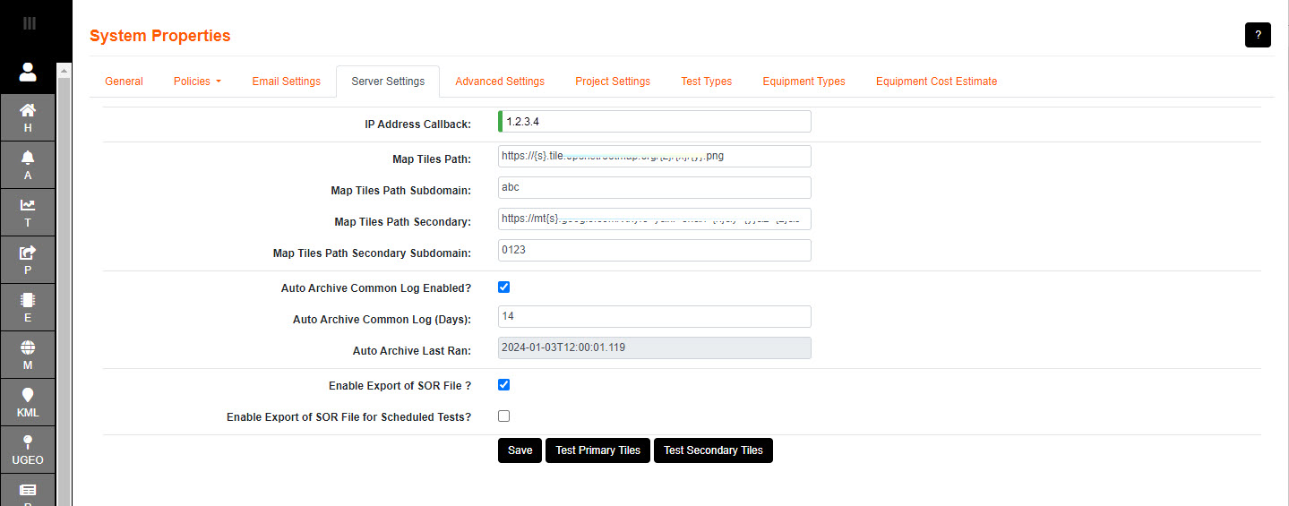This screenshot has width=1289, height=506.
Task: Click the share arrow (P) sidebar icon
Action: point(28,260)
